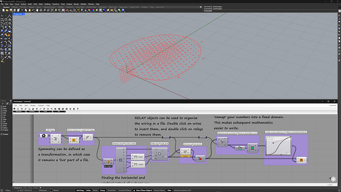Click Open file folder icon in Rhino toolbar
341x192 pixels.
pyautogui.click(x=7, y=10)
